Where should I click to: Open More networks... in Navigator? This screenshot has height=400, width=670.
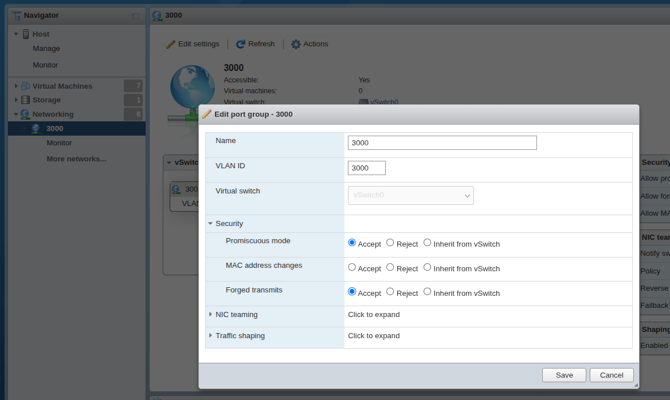pos(76,159)
